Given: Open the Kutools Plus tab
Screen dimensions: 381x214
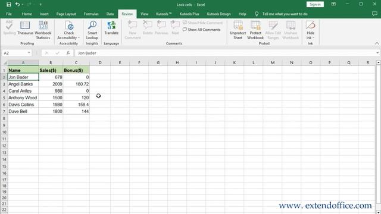Looking at the screenshot, I should [189, 14].
